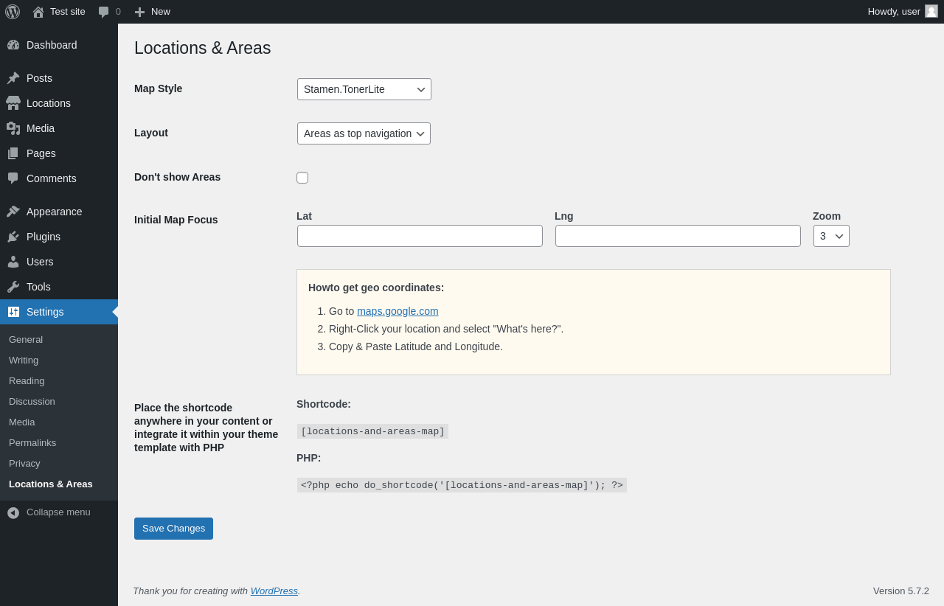Click the Media sidebar icon
The image size is (944, 606).
13,128
